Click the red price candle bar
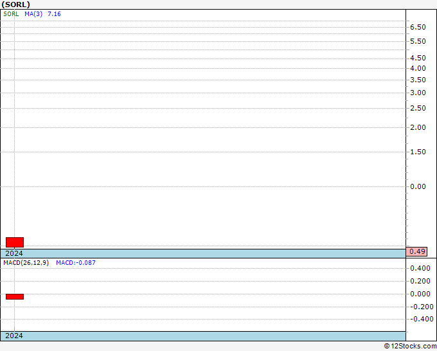 [x=15, y=242]
